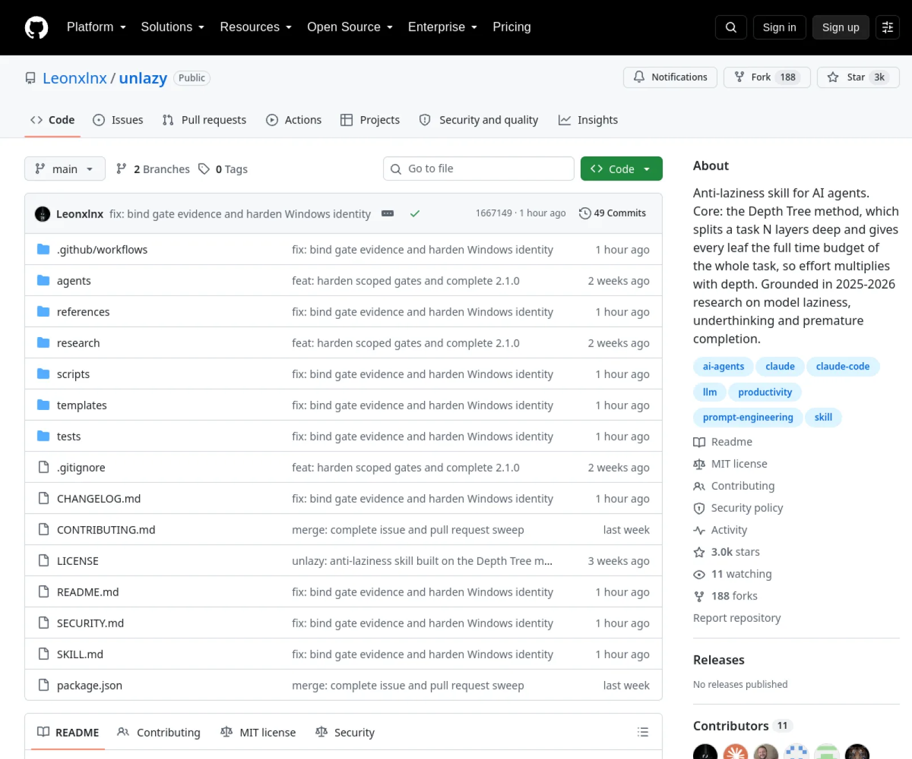Expand commit message ellipsis button
This screenshot has height=759, width=912.
(x=388, y=214)
